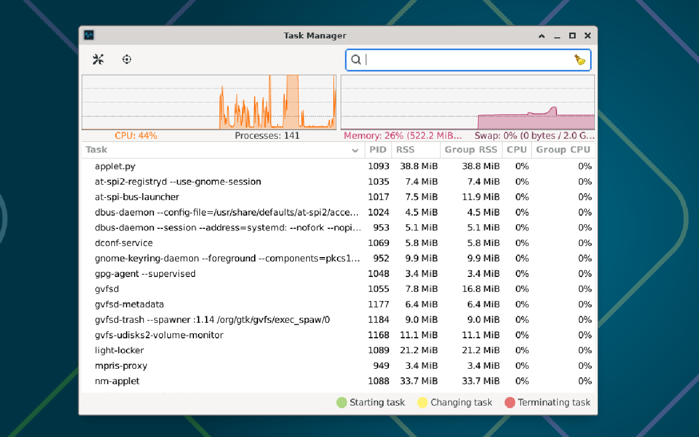The image size is (699, 437).
Task: Click PID cell 1017
Action: tap(379, 197)
